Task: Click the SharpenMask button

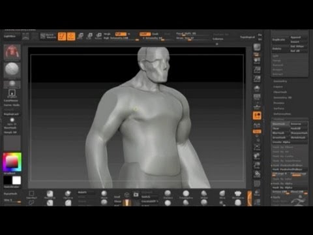Action: 299,133
